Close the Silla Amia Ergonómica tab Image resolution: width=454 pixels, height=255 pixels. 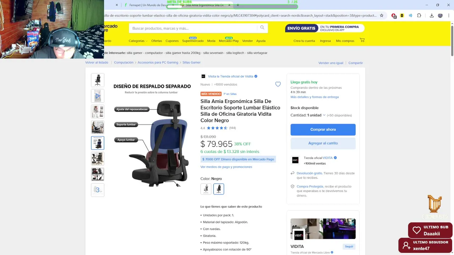[x=229, y=5]
